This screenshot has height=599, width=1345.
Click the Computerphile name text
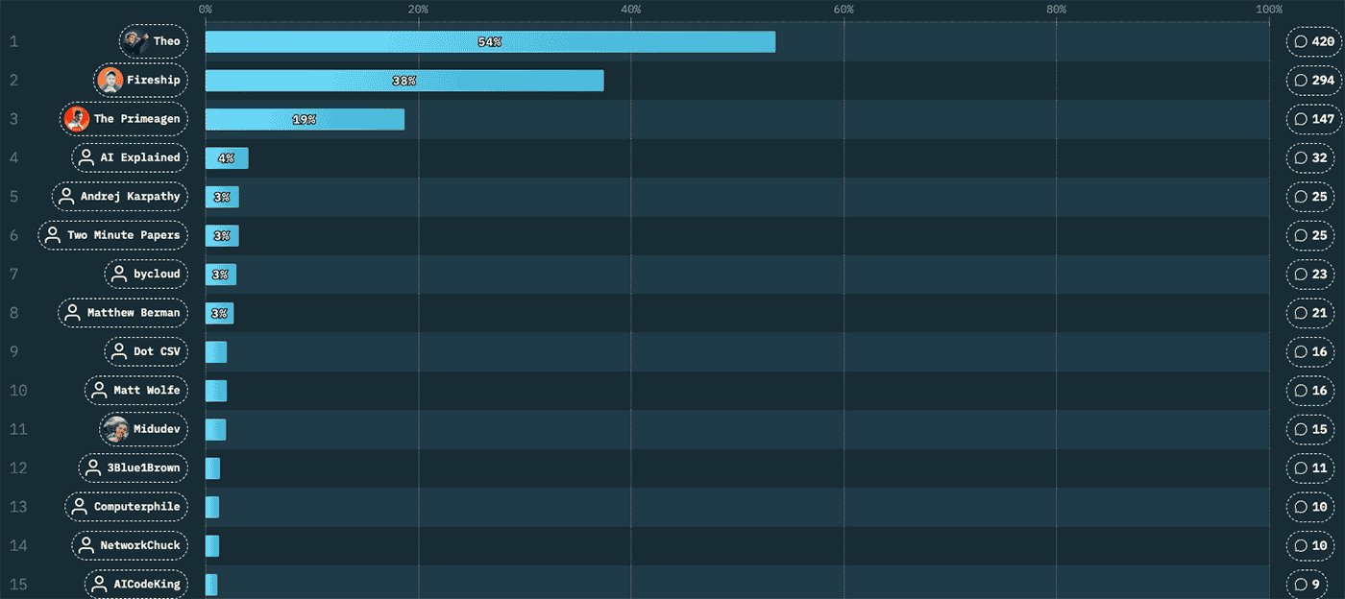pos(136,506)
